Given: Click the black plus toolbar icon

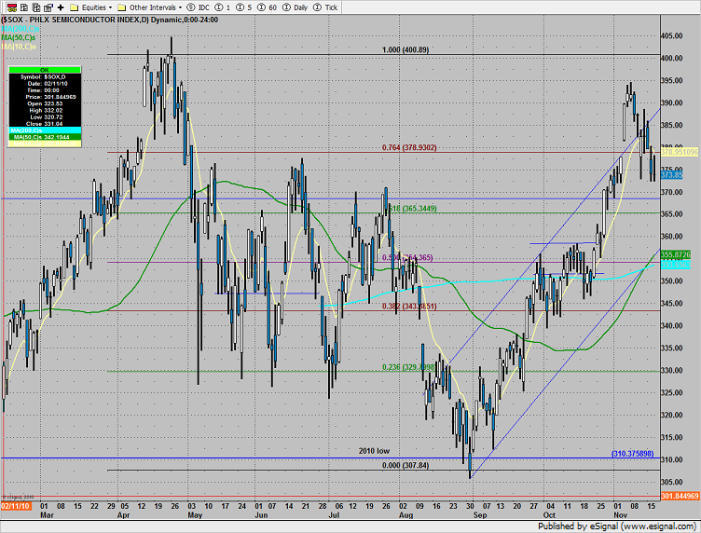Looking at the screenshot, I should [61, 7].
